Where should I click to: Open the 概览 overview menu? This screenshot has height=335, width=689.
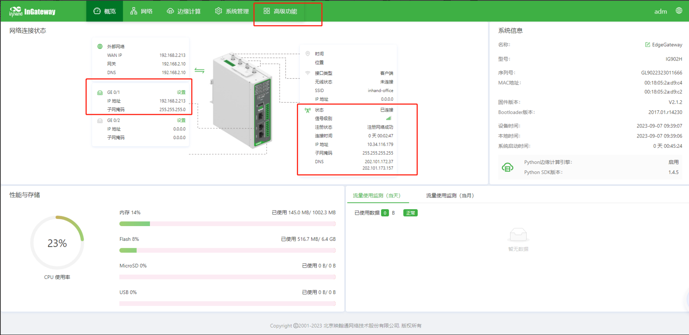105,11
